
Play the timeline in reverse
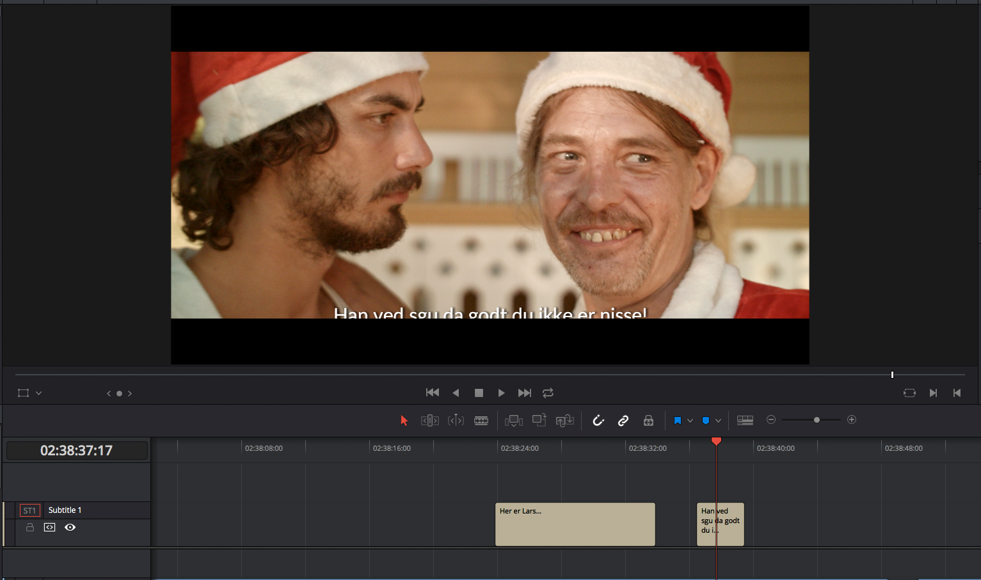click(456, 393)
